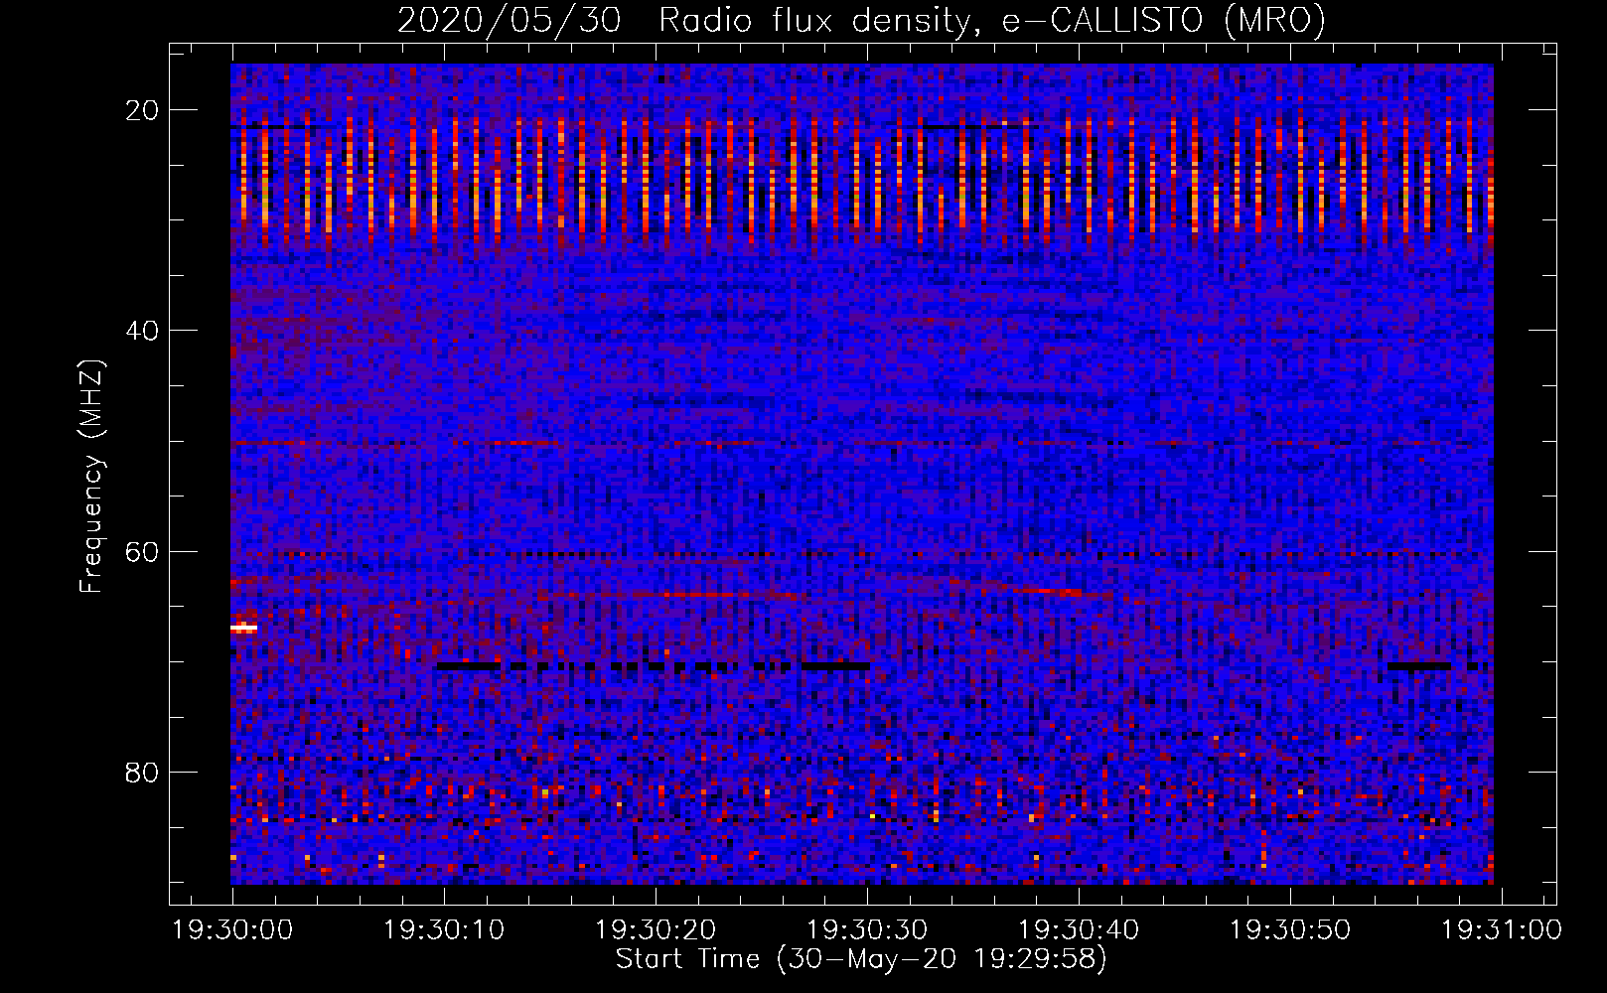Image resolution: width=1607 pixels, height=993 pixels.
Task: Click the time label '19:30:20'
Action: pyautogui.click(x=656, y=930)
